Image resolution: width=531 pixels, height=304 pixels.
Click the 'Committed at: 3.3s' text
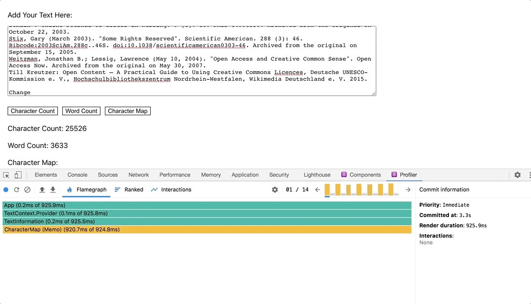pyautogui.click(x=445, y=215)
